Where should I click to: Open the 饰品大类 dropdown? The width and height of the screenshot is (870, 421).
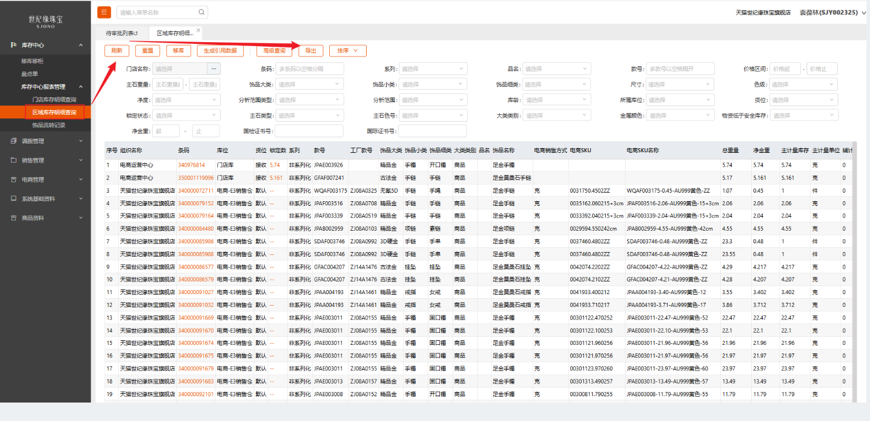310,85
